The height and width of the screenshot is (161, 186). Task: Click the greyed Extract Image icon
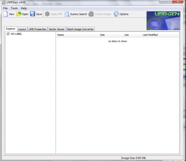click(x=91, y=14)
